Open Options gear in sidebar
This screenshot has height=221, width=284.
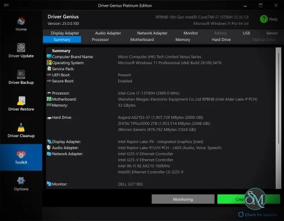[x=21, y=181]
